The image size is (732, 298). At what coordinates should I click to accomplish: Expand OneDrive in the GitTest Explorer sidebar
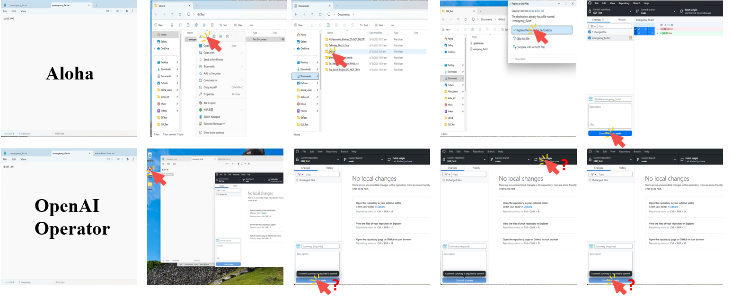click(x=154, y=49)
